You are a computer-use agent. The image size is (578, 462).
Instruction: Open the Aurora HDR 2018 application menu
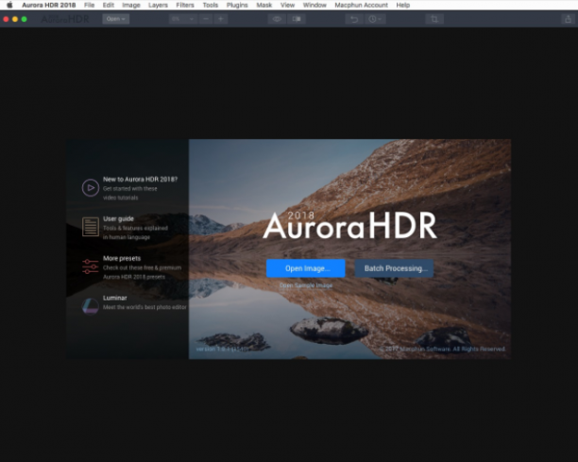click(x=49, y=5)
